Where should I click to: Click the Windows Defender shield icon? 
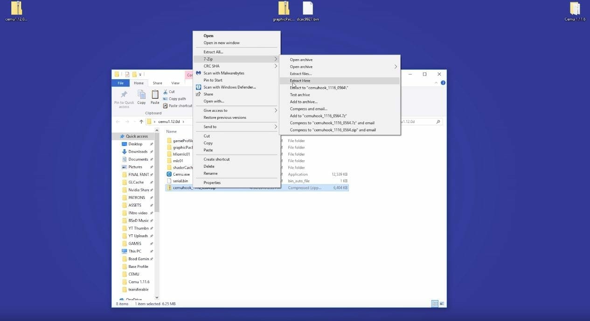(198, 87)
